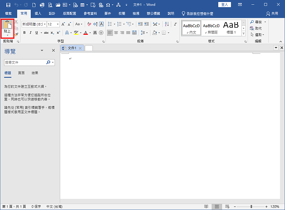285x210 pixels.
Task: Sort paragraphs A-Z icon
Action: (167, 24)
